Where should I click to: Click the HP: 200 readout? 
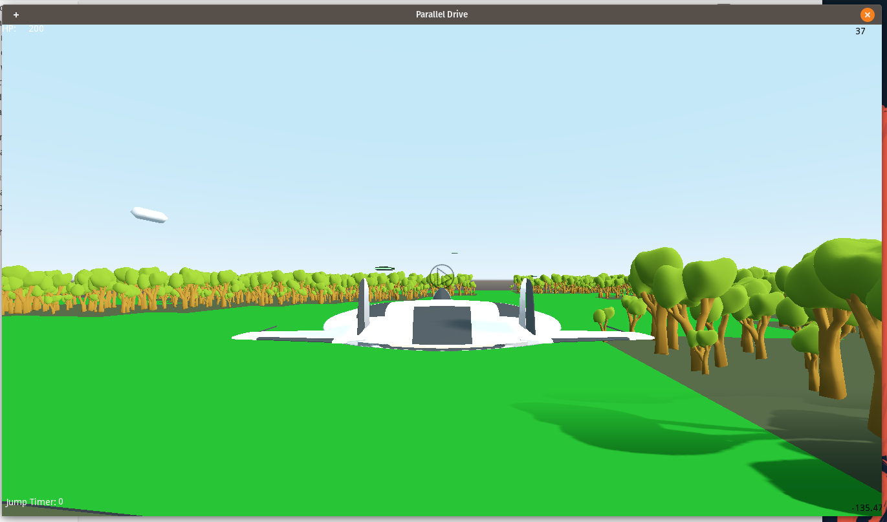[x=23, y=29]
